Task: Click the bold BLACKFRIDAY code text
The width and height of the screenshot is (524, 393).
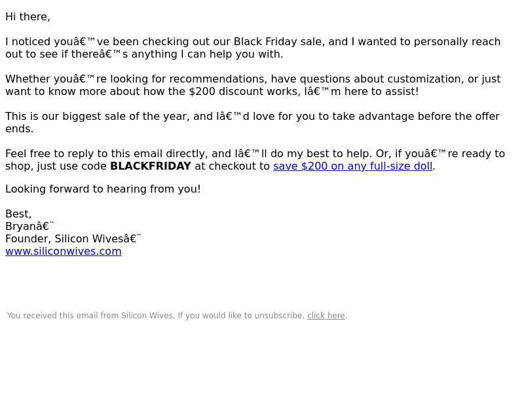Action: coord(151,166)
